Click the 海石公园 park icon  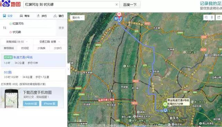(125, 66)
